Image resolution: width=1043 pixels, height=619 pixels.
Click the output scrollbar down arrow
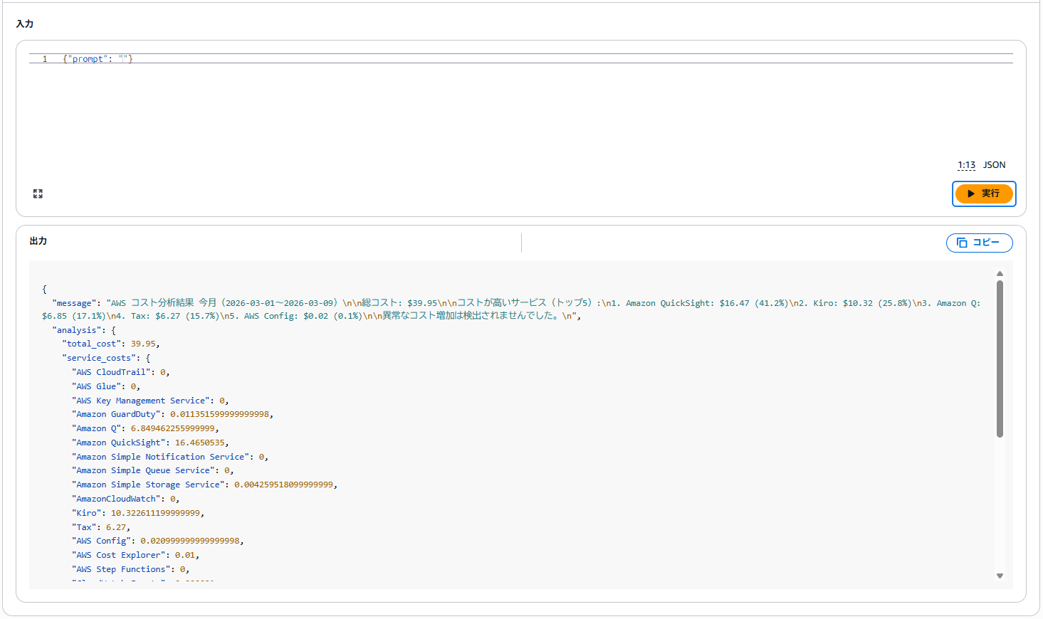click(1000, 576)
